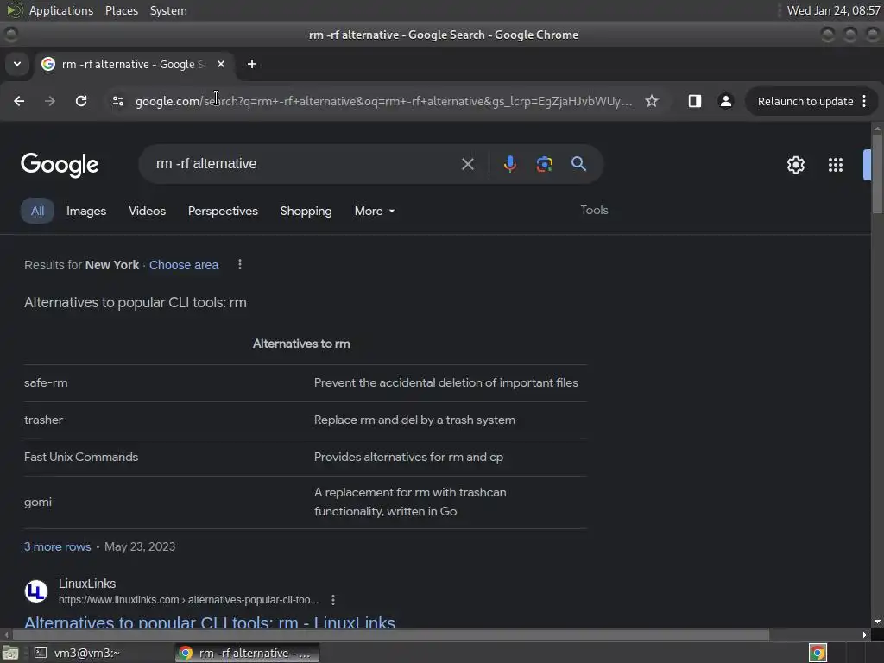The width and height of the screenshot is (884, 663).
Task: Click the Google logo
Action: click(60, 165)
